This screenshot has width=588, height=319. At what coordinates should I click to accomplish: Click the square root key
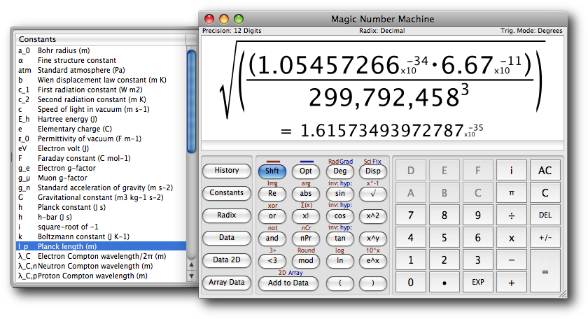(x=372, y=193)
